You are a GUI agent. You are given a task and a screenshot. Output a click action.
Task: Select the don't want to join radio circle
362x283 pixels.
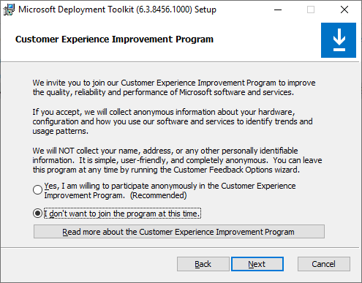click(37, 214)
